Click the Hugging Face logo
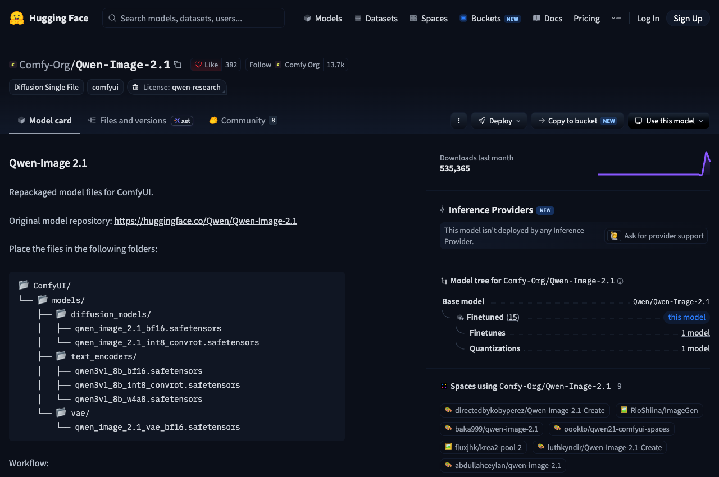The height and width of the screenshot is (477, 719). [x=49, y=18]
